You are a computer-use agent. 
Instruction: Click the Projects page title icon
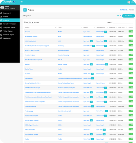[25, 10]
